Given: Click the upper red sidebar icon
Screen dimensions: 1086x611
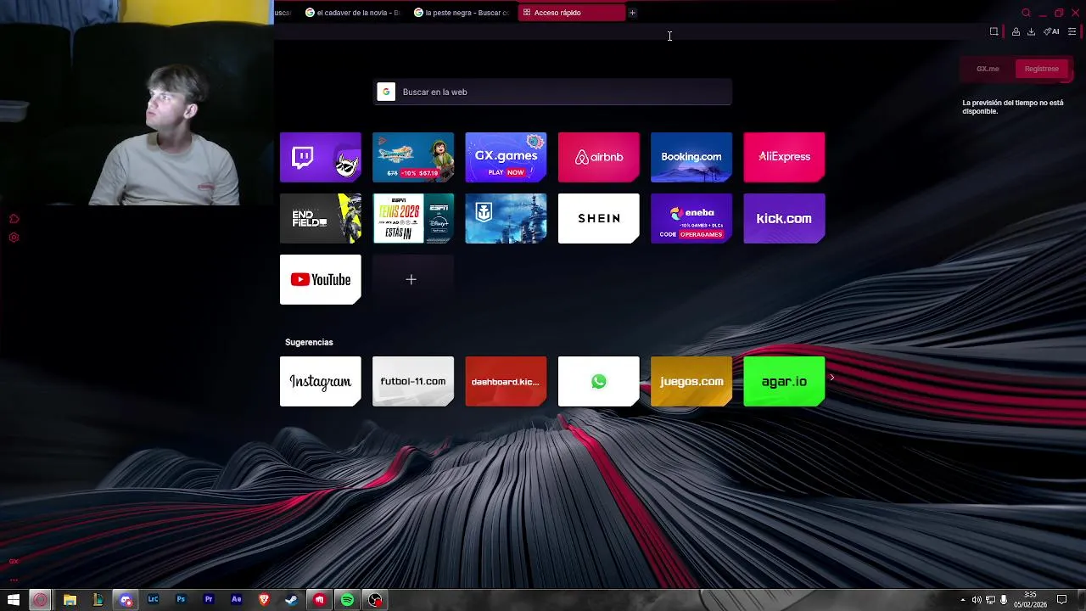Looking at the screenshot, I should (x=14, y=219).
